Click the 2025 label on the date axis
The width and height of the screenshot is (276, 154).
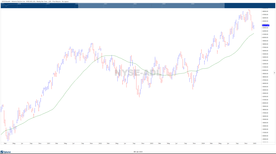[x=255, y=143]
